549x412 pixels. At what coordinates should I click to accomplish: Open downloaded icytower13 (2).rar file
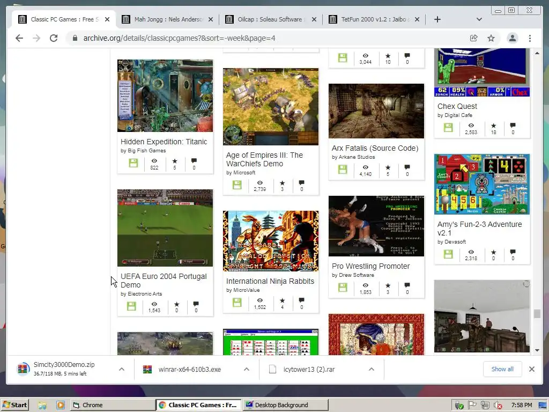point(309,369)
